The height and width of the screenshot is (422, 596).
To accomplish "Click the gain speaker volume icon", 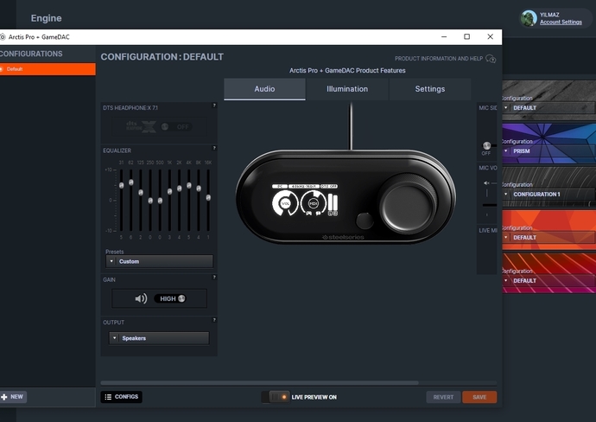I will [141, 298].
